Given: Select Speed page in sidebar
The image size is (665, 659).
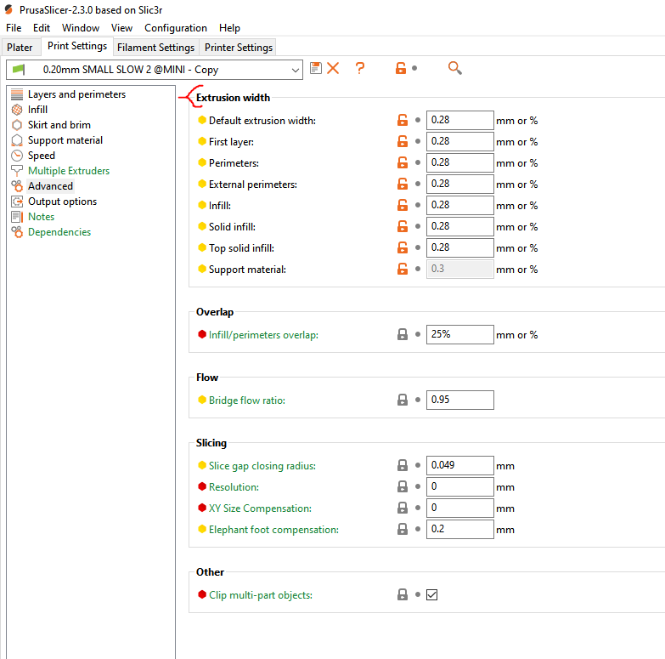Looking at the screenshot, I should (42, 156).
